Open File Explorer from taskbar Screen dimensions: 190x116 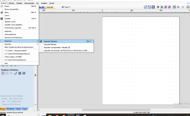(x=50, y=115)
